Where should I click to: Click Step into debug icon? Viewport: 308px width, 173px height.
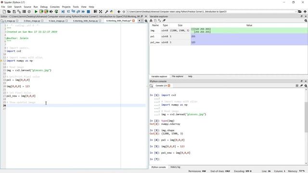coord(73,12)
